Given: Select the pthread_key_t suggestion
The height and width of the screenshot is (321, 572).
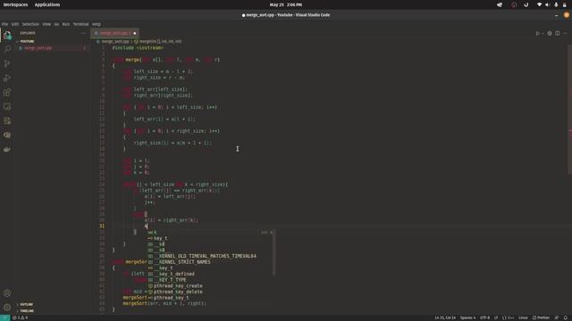Looking at the screenshot, I should tap(210, 298).
